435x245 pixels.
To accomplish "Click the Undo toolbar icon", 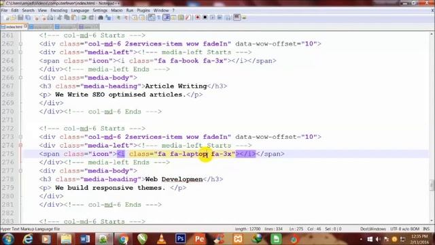I will [84, 18].
